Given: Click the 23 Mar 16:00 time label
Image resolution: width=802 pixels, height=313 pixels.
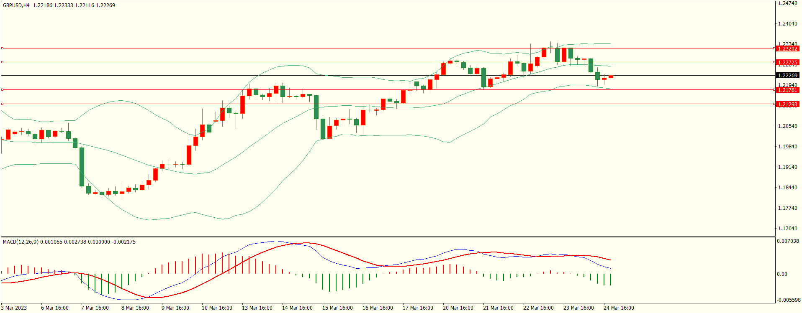Looking at the screenshot, I should [578, 308].
